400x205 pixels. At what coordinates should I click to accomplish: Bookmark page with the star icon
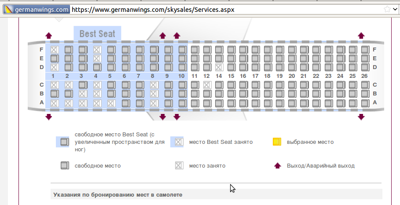[387, 9]
